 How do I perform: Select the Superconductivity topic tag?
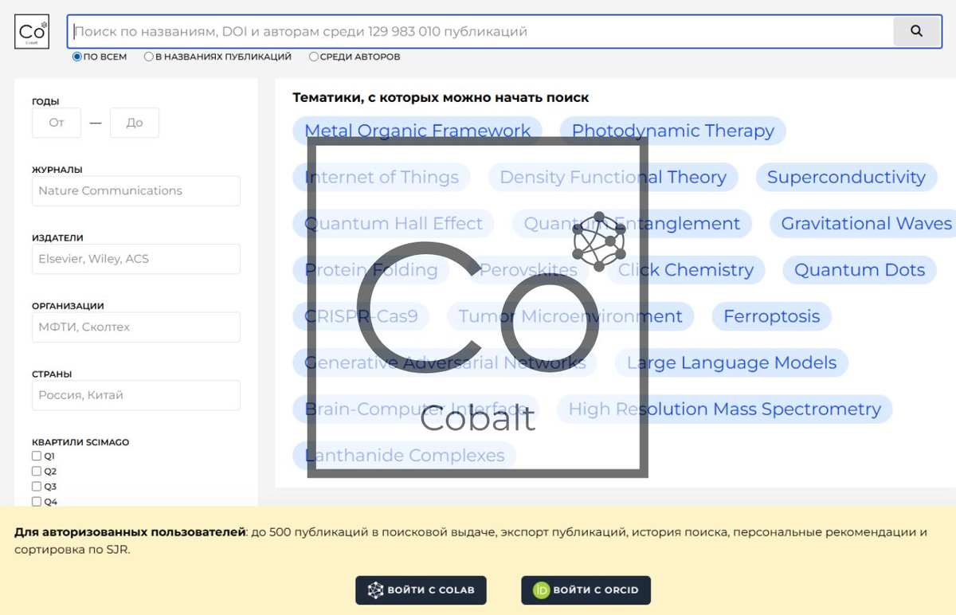[x=846, y=177]
